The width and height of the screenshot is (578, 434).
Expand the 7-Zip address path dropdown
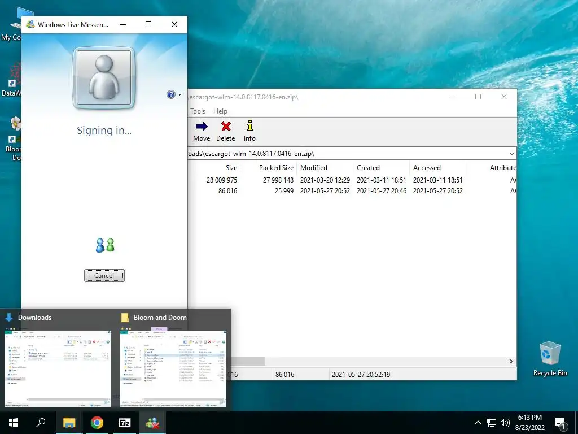click(511, 154)
